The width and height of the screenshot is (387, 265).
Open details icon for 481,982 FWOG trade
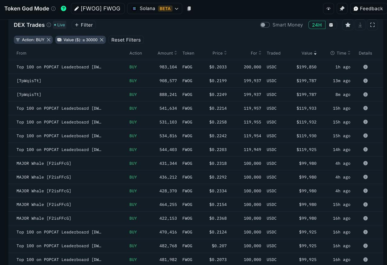click(366, 260)
